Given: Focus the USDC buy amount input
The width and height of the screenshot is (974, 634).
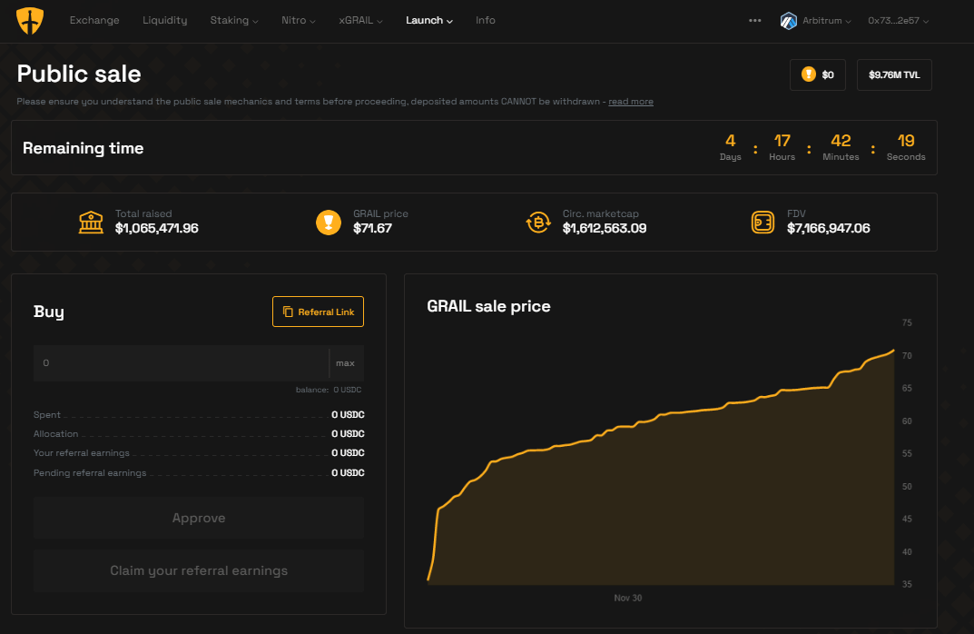Looking at the screenshot, I should [182, 363].
